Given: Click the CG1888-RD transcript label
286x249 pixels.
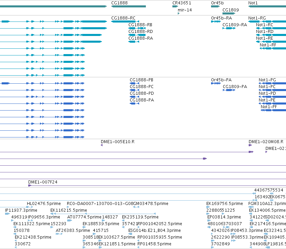Looking at the screenshot, I should coord(140,32).
